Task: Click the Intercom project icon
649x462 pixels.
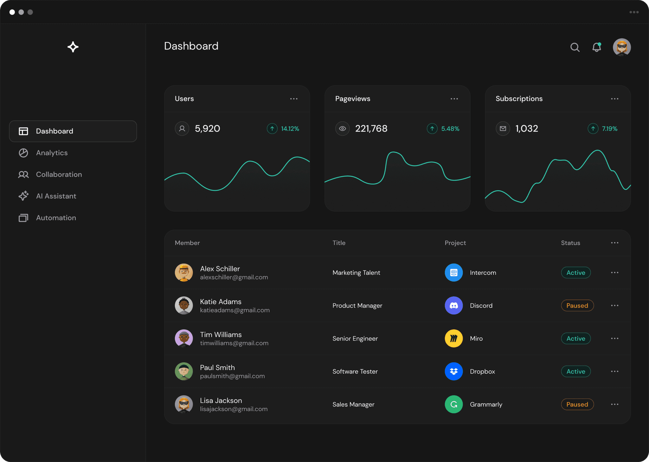Action: point(453,273)
